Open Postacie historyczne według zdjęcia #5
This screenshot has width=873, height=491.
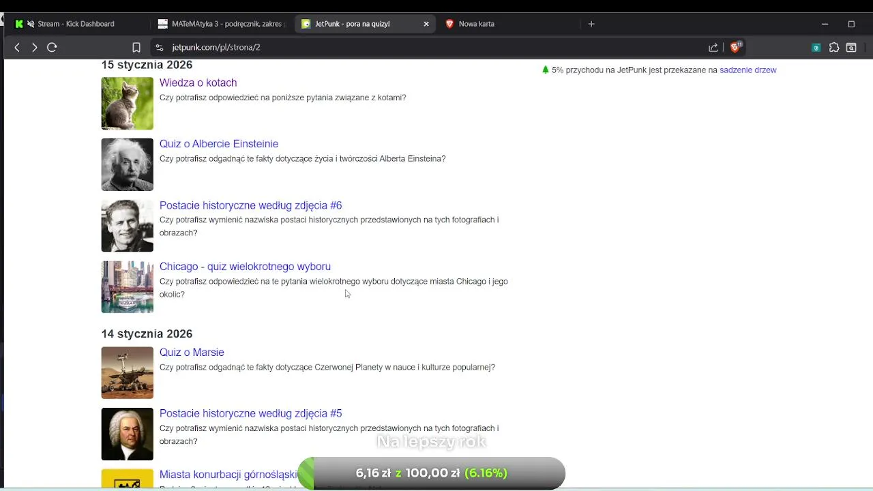(250, 413)
